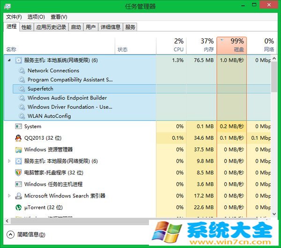Click the µTorrent process icon
This screenshot has height=248, width=281.
pos(18,207)
